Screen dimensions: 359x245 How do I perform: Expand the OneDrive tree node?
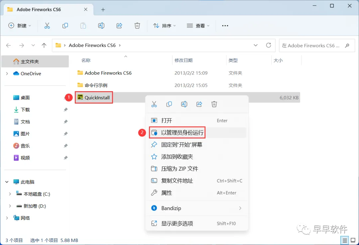point(7,74)
